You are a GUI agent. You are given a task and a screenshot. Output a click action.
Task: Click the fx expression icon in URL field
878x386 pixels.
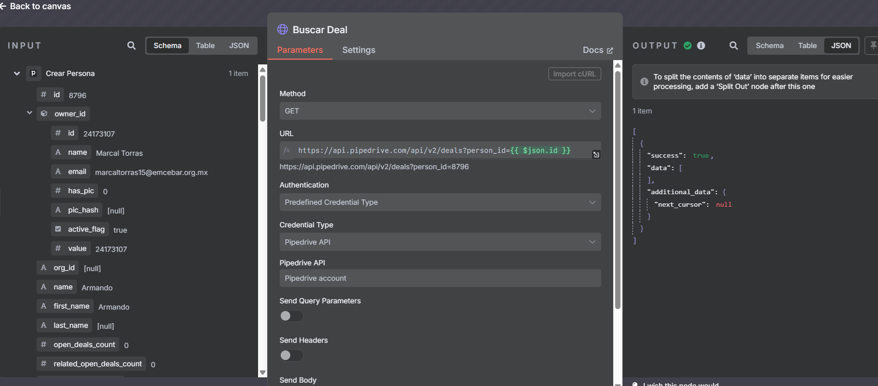[287, 150]
